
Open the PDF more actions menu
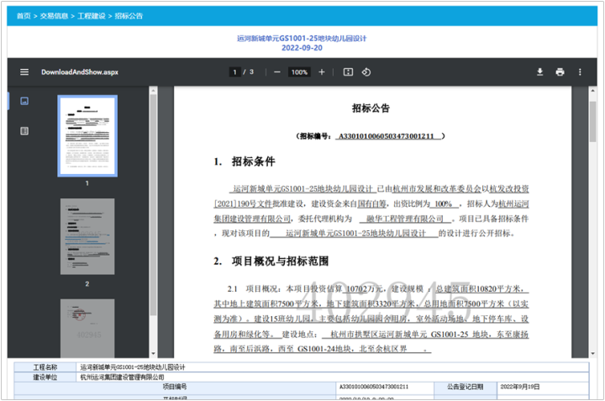pos(580,72)
